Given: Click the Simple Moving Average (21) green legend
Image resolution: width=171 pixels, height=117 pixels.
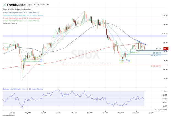Looking at the screenshot, I should coord(21,21).
